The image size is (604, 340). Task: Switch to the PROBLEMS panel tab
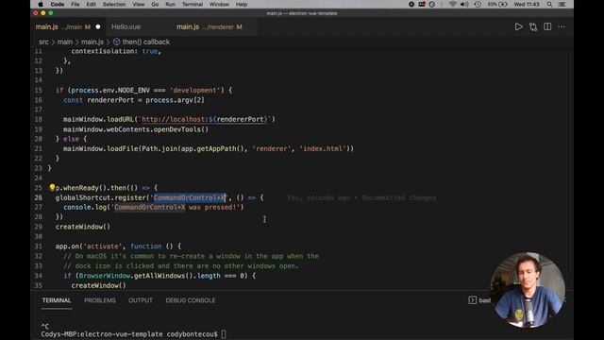coord(100,300)
